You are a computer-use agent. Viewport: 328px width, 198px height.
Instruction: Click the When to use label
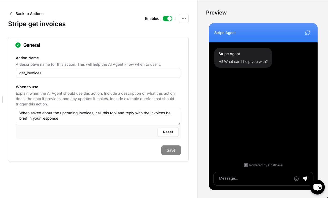[x=27, y=87]
